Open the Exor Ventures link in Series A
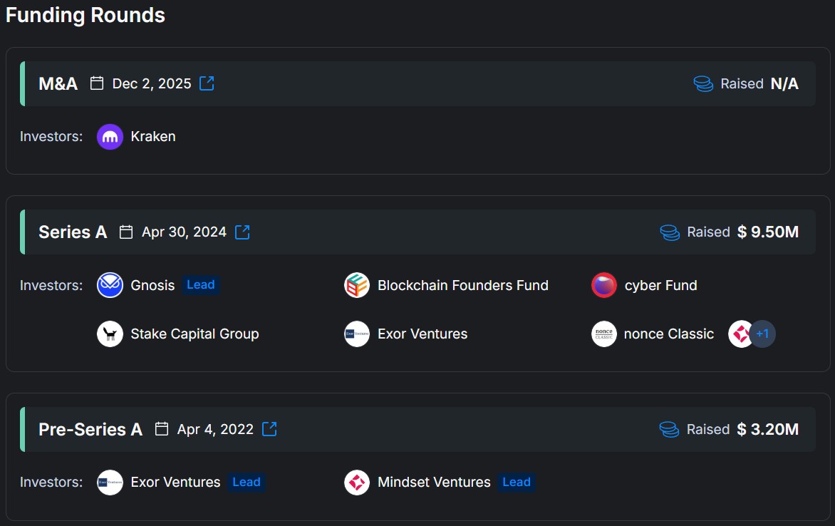 pos(422,334)
